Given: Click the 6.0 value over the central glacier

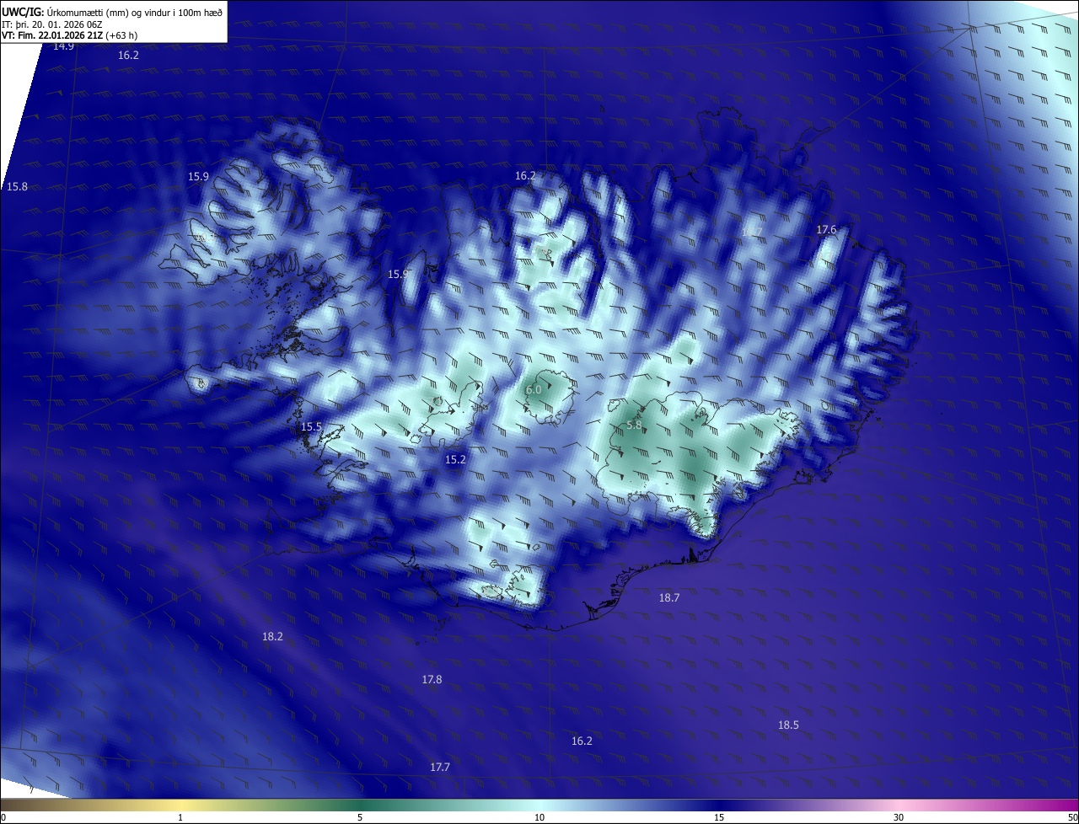Looking at the screenshot, I should tap(534, 390).
